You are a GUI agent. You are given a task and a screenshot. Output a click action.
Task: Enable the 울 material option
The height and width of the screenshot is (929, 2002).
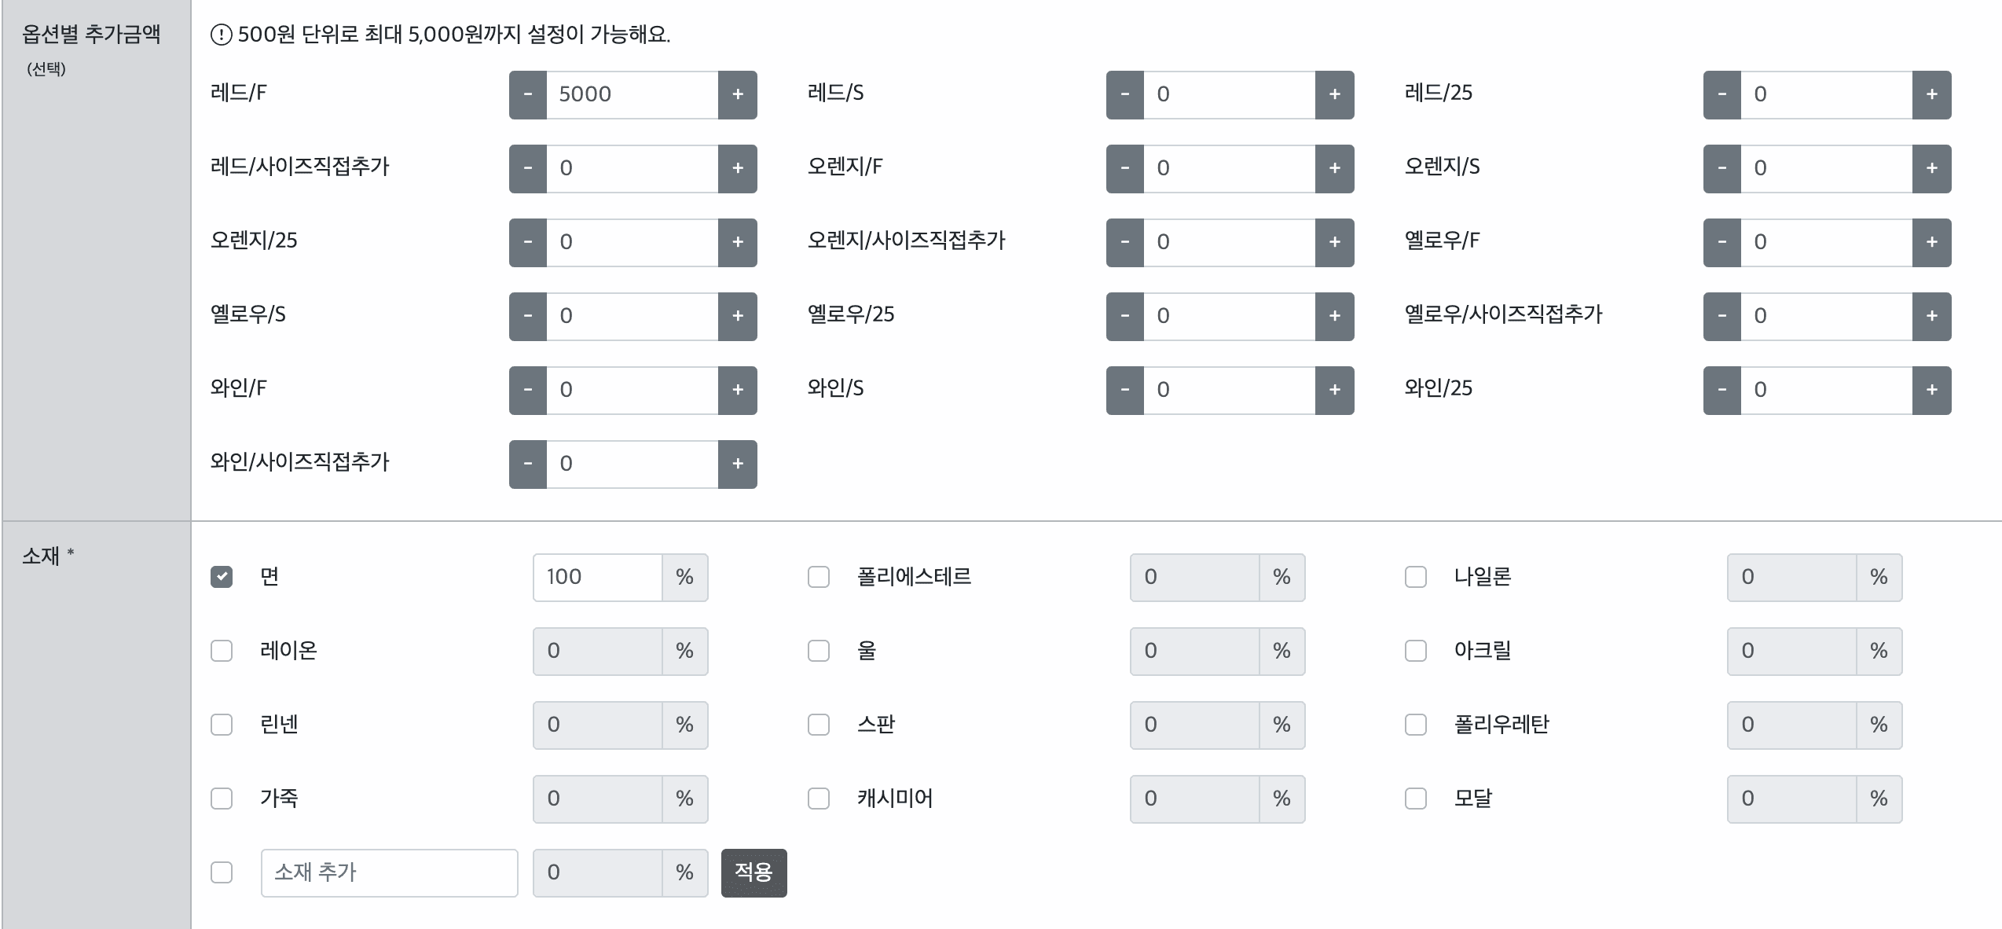pos(818,651)
